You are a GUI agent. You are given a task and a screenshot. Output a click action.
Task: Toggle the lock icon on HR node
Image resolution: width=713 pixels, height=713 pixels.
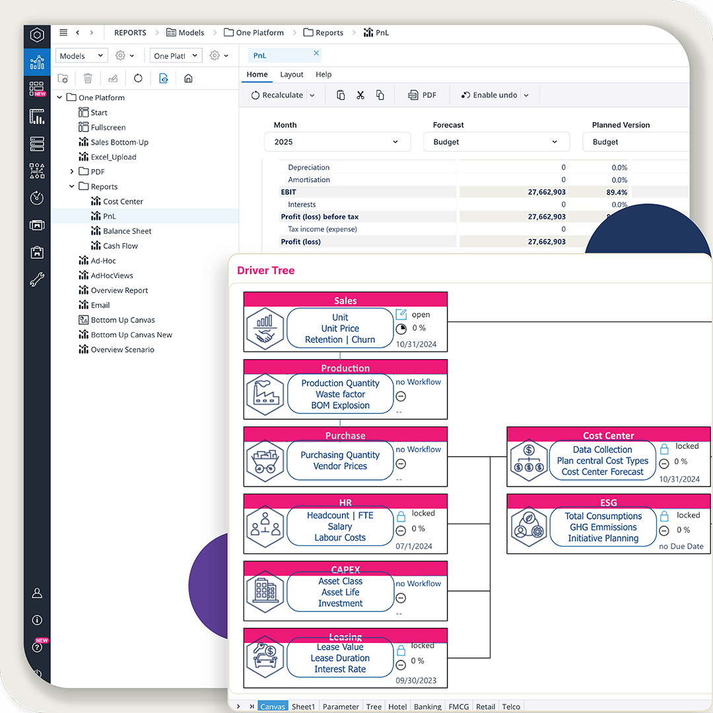point(401,515)
